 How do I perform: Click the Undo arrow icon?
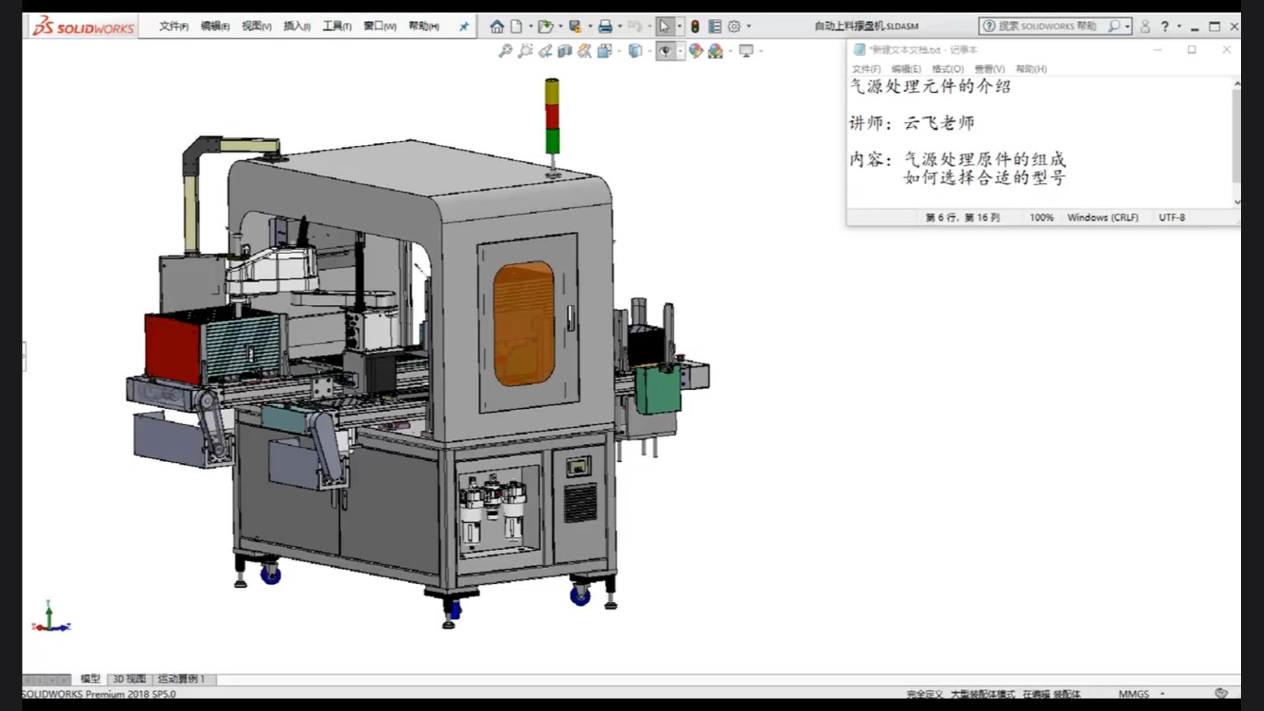[x=634, y=26]
